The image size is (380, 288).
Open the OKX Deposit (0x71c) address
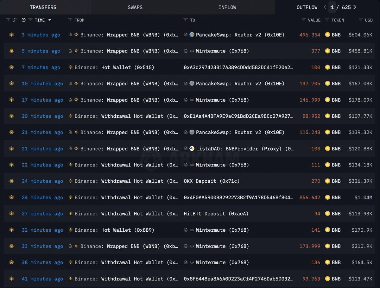212,181
